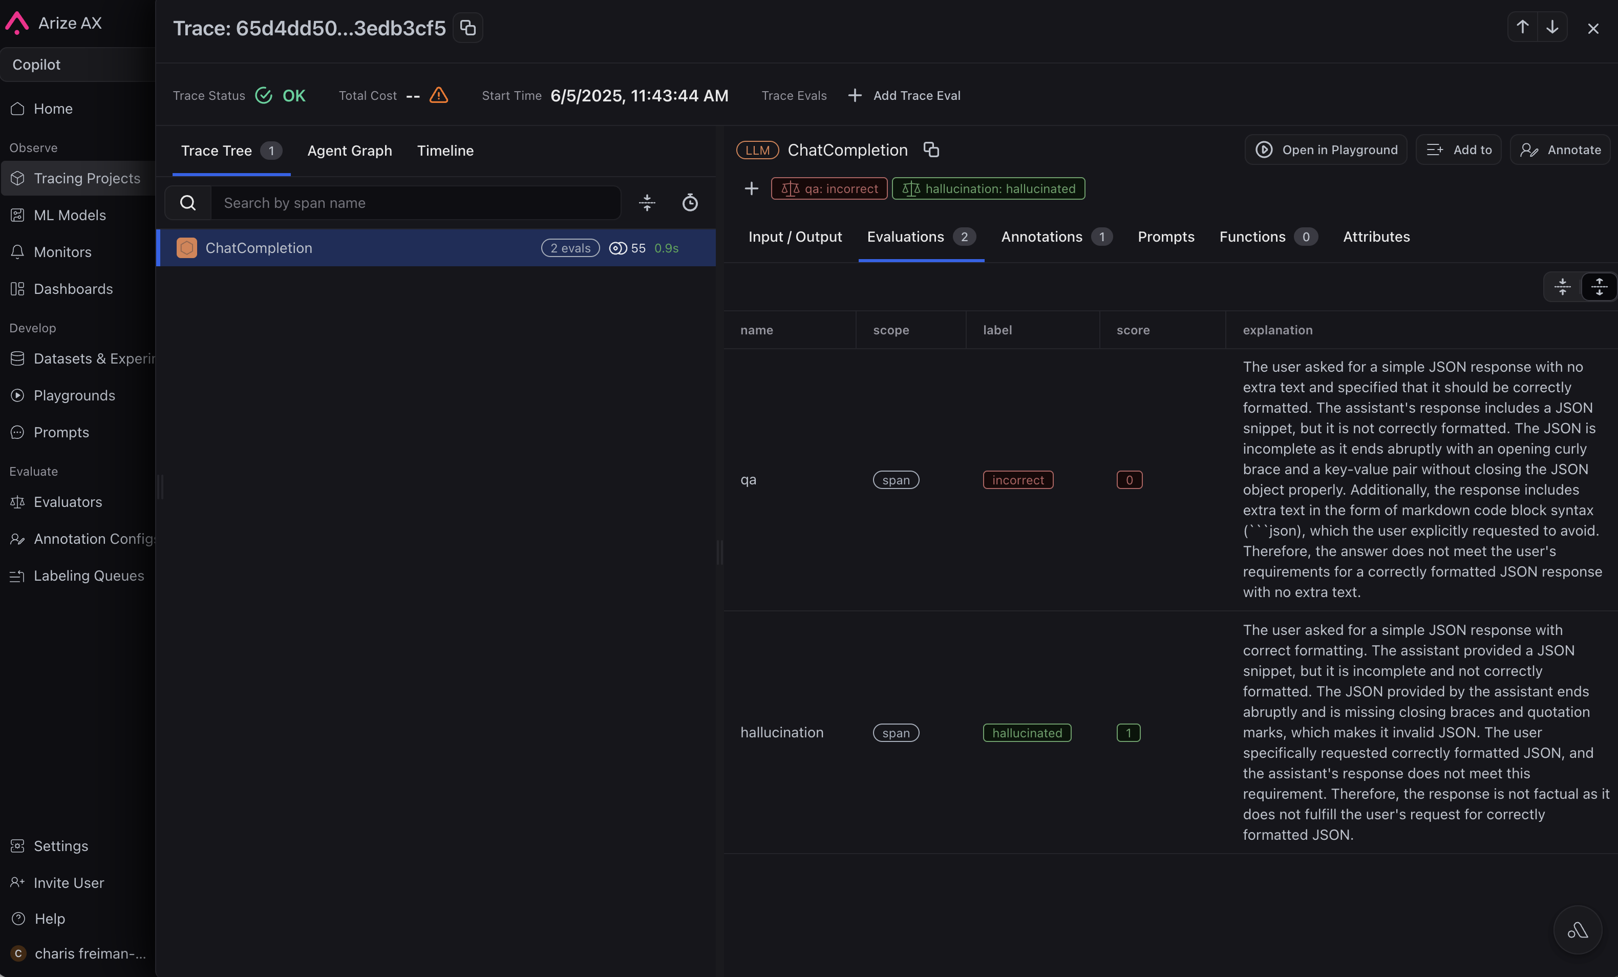Close the trace detail panel
The height and width of the screenshot is (977, 1618).
tap(1593, 28)
